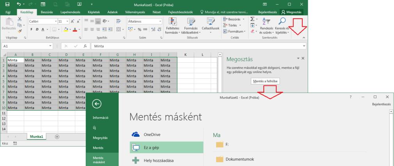This screenshot has width=394, height=166.
Task: Open the Calibri font name dropdown
Action: (55, 21)
